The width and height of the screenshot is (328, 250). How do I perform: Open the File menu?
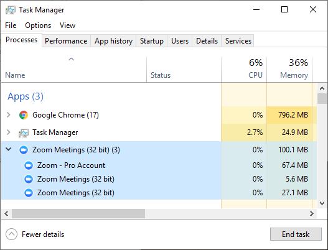11,25
